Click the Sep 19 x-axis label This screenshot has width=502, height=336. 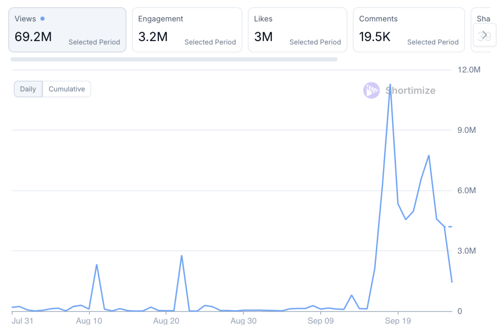398,321
